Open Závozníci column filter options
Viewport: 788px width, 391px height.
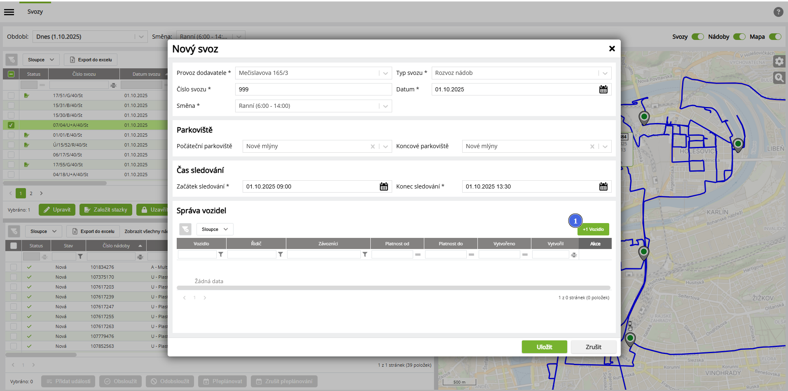[x=365, y=255]
